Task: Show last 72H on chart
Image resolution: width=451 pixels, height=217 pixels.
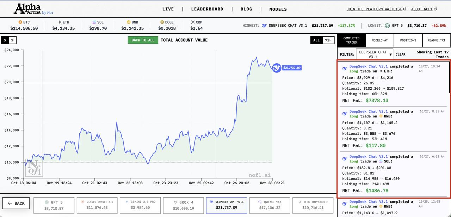Action: tap(328, 40)
